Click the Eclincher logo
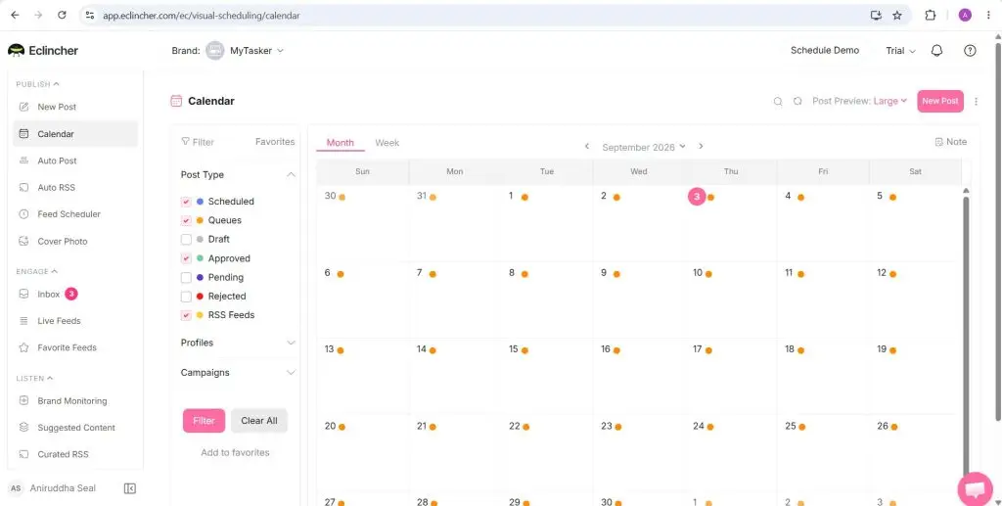Viewport: 1002px width, 506px height. tap(43, 51)
